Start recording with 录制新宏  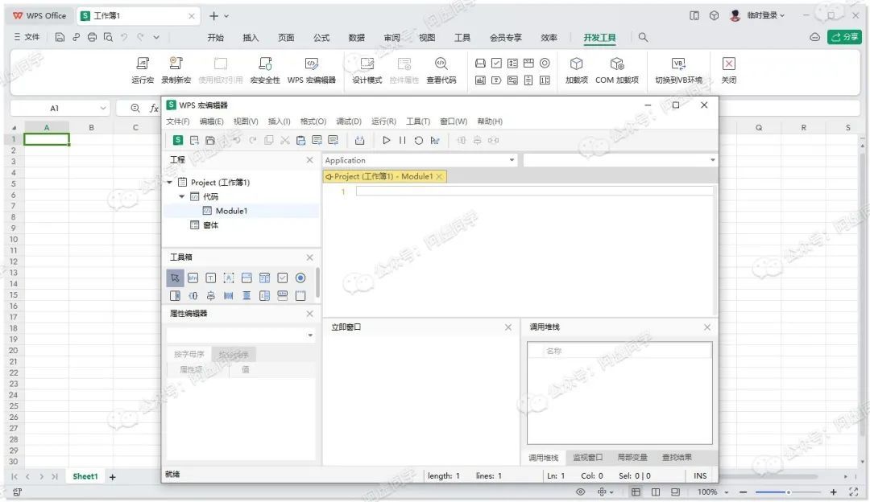pos(176,64)
